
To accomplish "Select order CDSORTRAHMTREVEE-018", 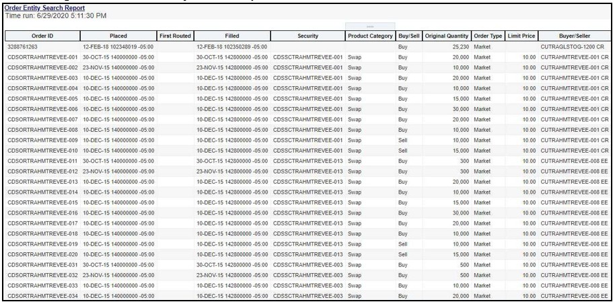I will (43, 233).
